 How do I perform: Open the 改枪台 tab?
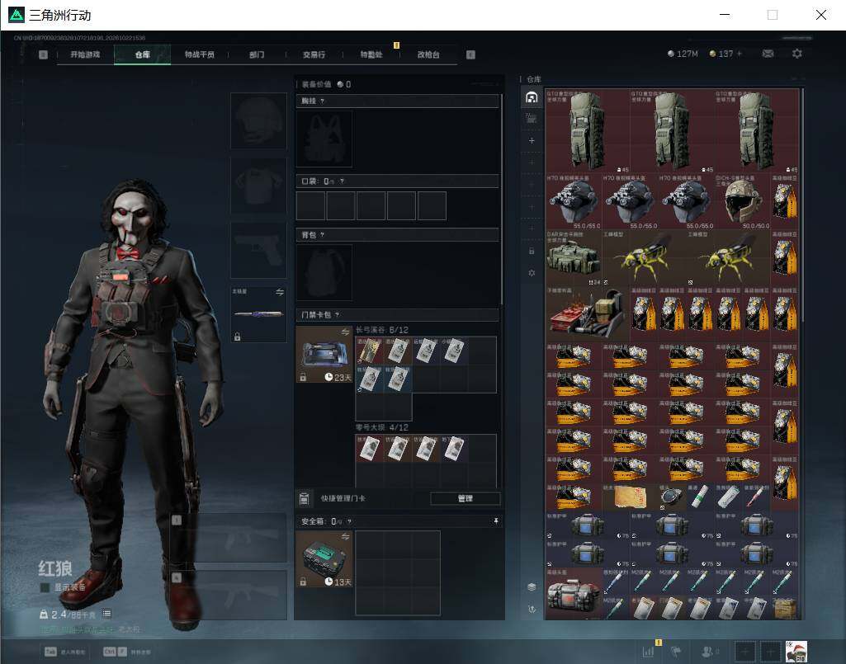click(x=428, y=54)
